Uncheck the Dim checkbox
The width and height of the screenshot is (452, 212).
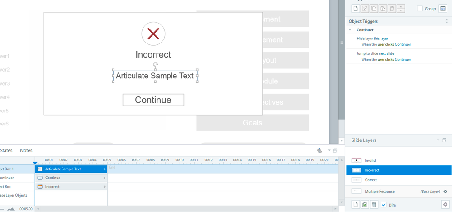[384, 205]
